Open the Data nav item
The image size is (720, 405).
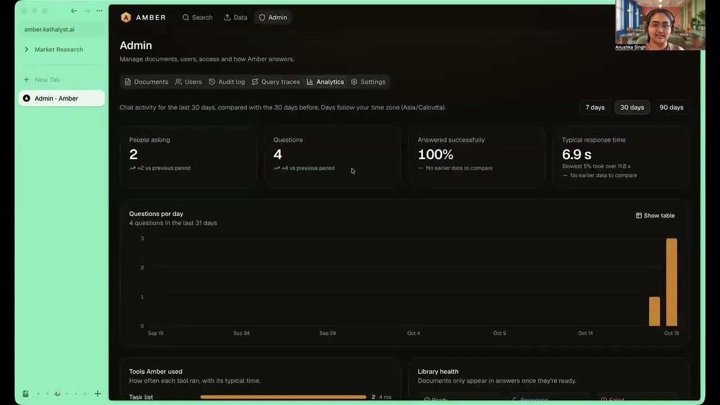(x=236, y=17)
